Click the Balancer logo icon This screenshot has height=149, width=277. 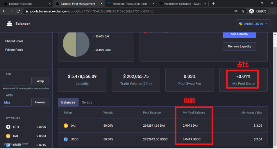[9, 24]
